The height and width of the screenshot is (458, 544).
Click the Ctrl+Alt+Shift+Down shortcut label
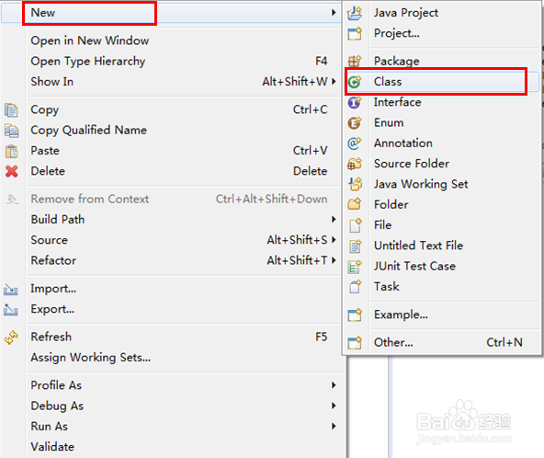[x=272, y=199]
